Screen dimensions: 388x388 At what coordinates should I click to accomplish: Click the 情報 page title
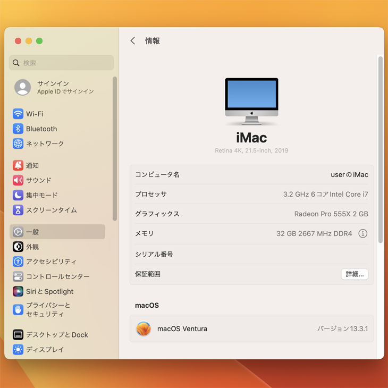[153, 41]
